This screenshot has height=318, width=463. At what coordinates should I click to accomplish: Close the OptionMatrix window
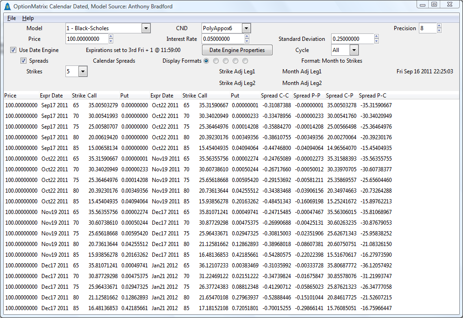point(450,5)
